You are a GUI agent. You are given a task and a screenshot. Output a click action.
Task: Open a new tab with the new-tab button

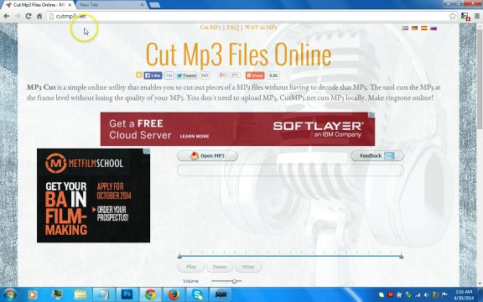pos(154,5)
